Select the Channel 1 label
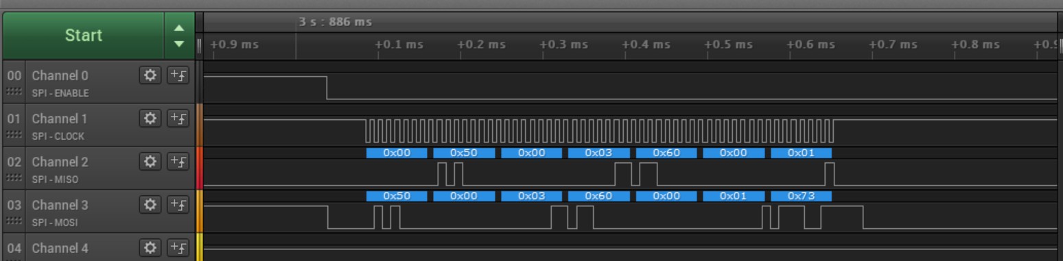This screenshot has height=261, width=1063. [x=60, y=119]
